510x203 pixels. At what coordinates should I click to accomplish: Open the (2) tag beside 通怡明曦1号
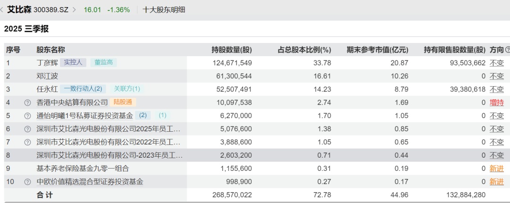point(143,115)
